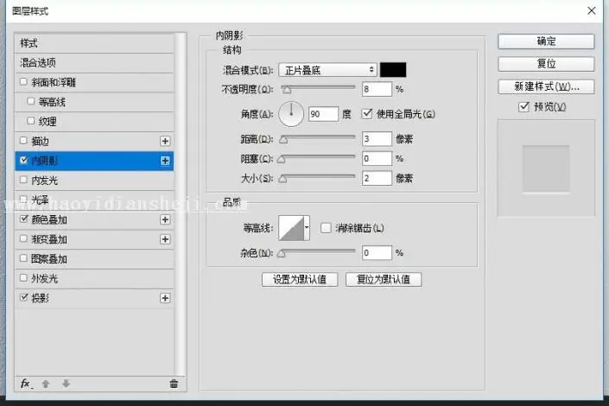Click the move effect down arrow
Image resolution: width=609 pixels, height=406 pixels.
click(x=66, y=384)
